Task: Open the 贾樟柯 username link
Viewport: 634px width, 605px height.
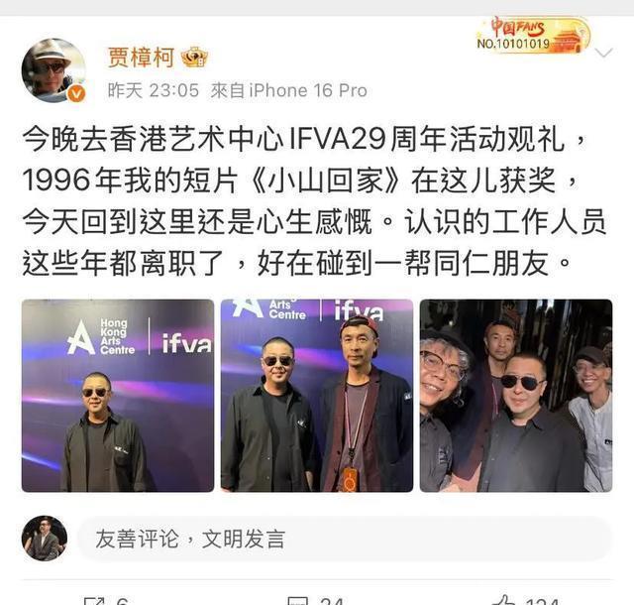Action: tap(141, 58)
